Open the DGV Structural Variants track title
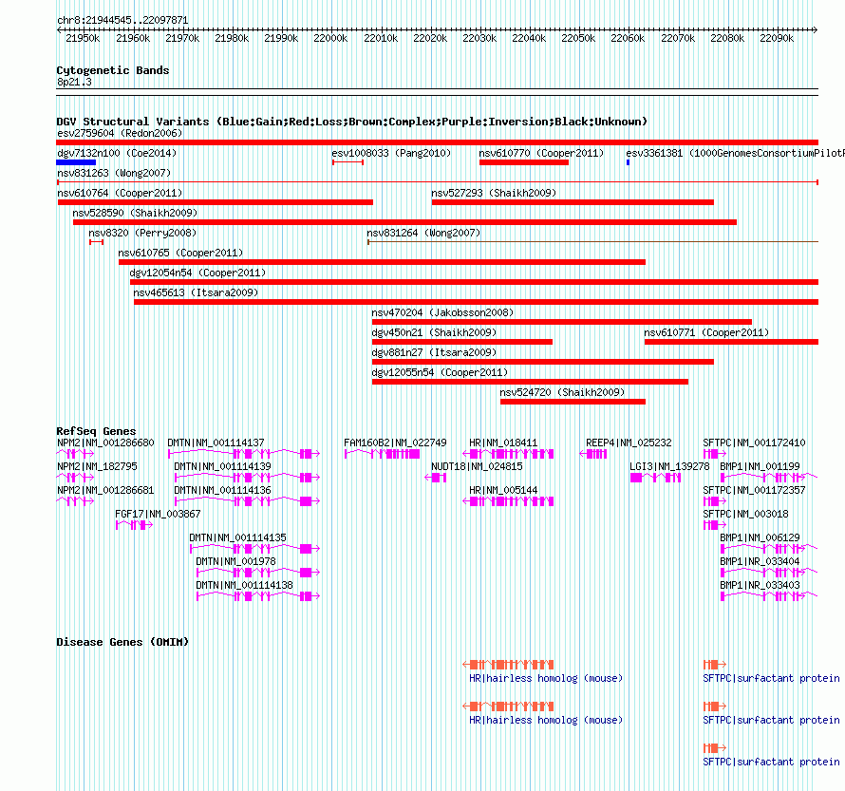Image resolution: width=845 pixels, height=791 pixels. 352,122
